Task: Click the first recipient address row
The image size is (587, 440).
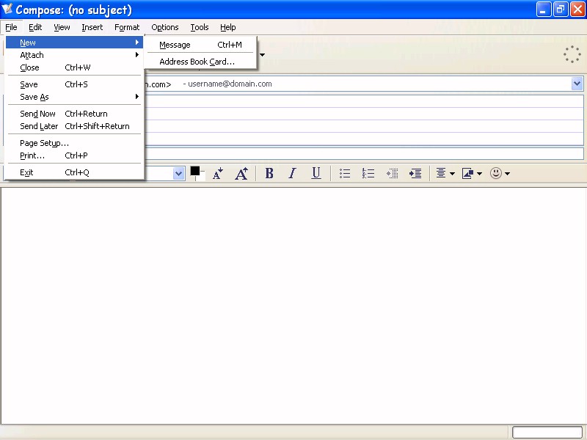Action: pyautogui.click(x=364, y=101)
